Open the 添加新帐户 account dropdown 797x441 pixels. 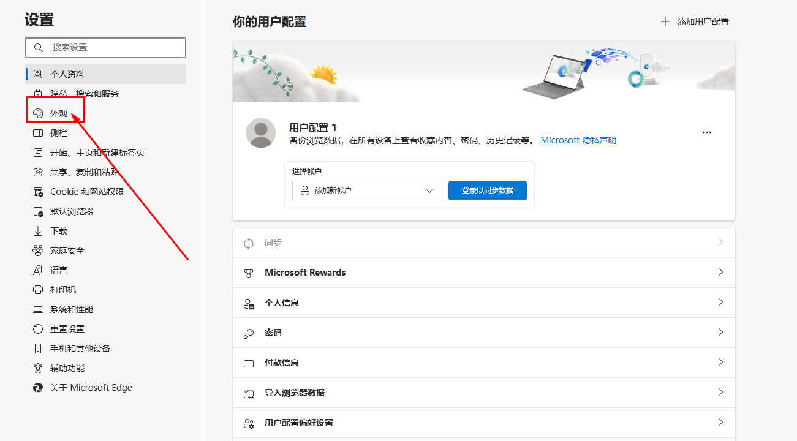(367, 190)
